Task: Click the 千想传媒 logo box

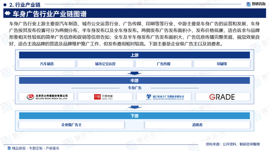Action: tap(105, 97)
